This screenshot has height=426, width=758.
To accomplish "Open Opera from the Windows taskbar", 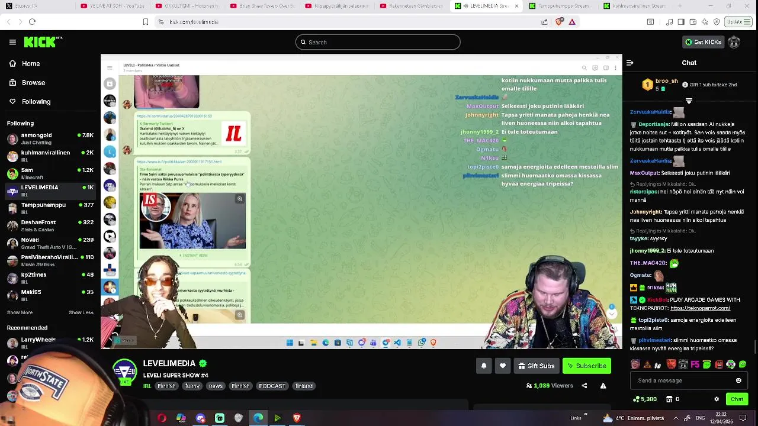I will pyautogui.click(x=162, y=418).
